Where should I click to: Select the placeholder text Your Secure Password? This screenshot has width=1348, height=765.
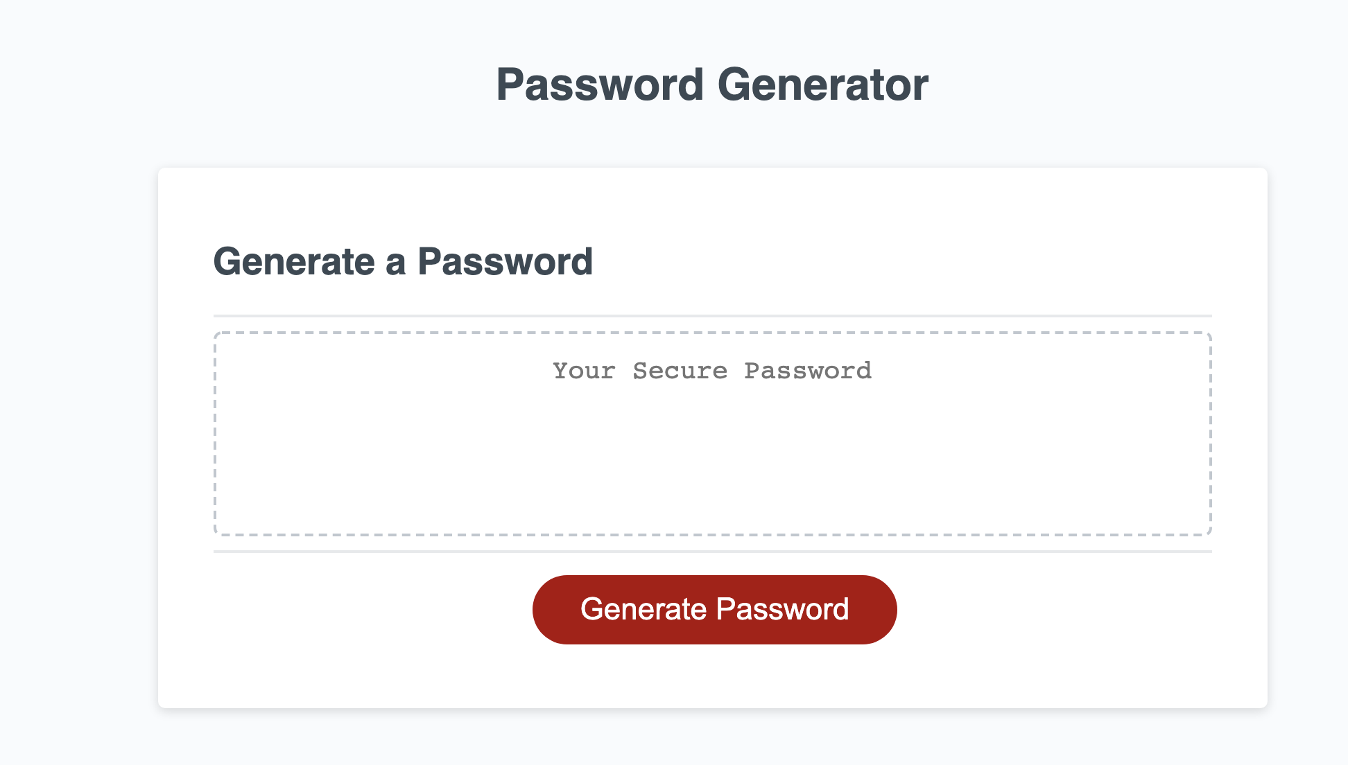[712, 371]
